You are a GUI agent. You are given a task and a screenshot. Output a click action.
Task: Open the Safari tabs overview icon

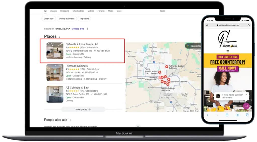click(247, 115)
